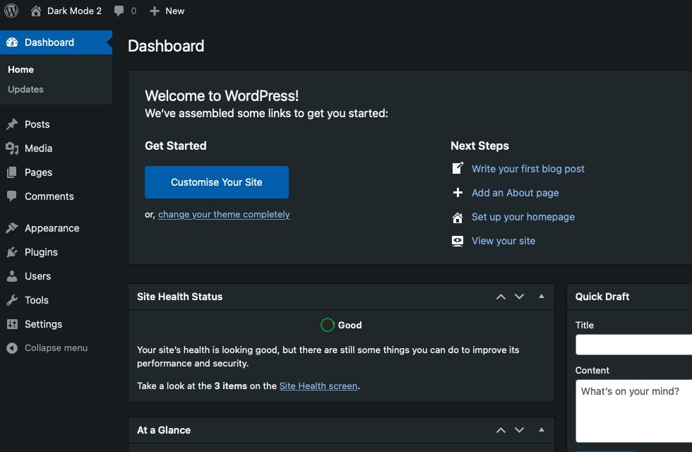692x452 pixels.
Task: Click the Dark Mode 2 site name
Action: pyautogui.click(x=74, y=11)
